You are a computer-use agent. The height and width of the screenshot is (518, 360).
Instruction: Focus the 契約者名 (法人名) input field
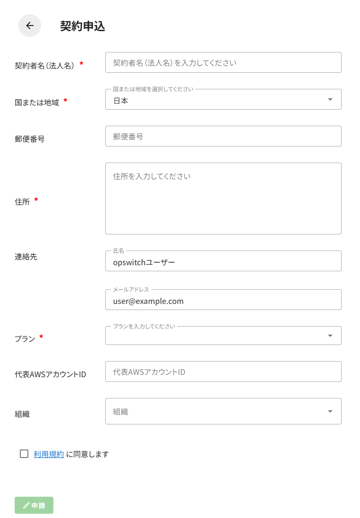223,62
